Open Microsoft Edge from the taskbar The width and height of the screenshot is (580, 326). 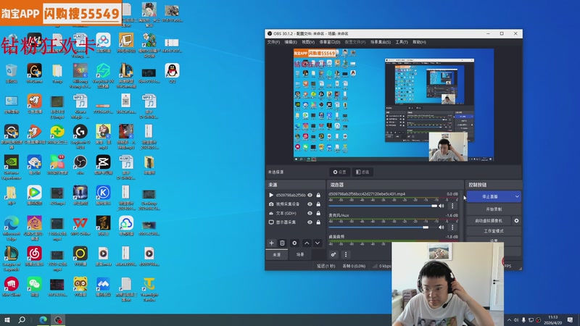tap(43, 319)
